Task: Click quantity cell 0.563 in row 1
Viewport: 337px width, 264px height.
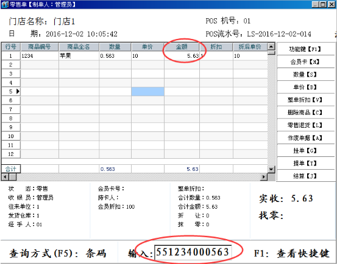Action: click(115, 56)
